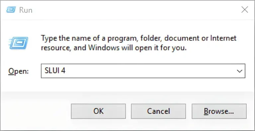Expand the Open combo box history arrow
The height and width of the screenshot is (131, 255).
(239, 71)
